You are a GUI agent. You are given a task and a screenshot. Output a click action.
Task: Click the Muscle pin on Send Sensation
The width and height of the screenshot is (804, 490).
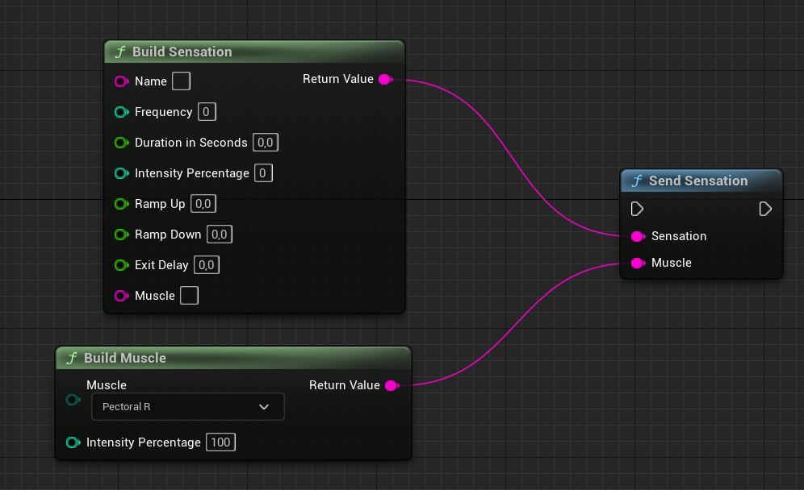click(x=638, y=263)
